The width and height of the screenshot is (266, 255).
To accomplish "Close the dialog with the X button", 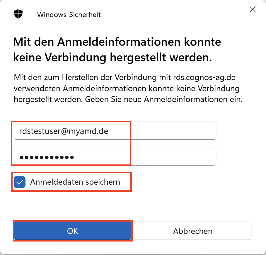I will tap(253, 10).
